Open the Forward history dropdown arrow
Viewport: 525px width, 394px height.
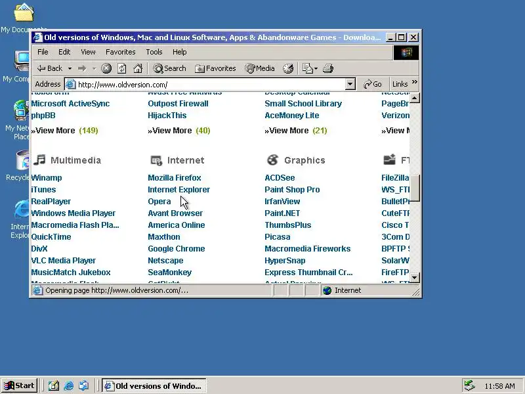94,69
